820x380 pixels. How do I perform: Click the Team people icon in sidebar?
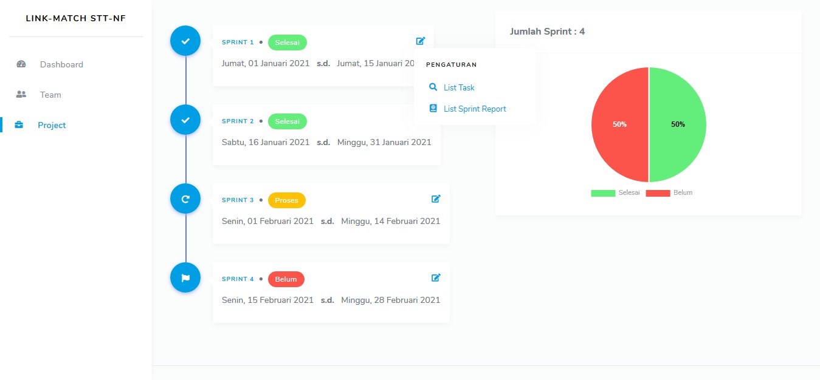21,95
